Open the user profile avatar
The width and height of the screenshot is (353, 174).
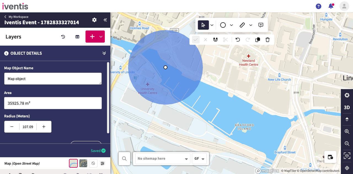[344, 6]
